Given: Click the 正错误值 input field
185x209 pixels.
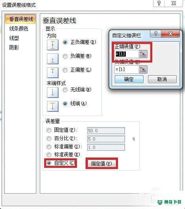Looking at the screenshot, I should pyautogui.click(x=127, y=54).
